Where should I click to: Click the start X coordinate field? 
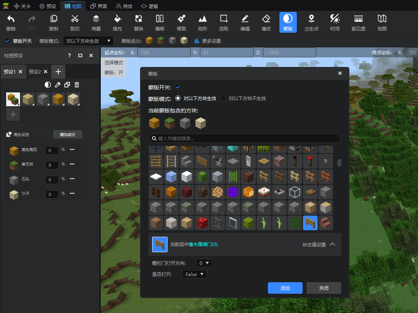[x=164, y=53]
